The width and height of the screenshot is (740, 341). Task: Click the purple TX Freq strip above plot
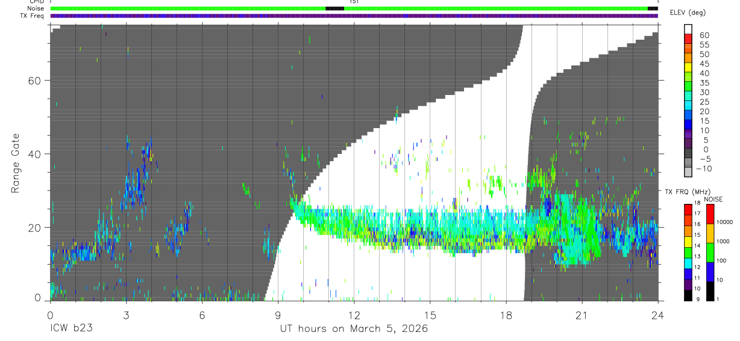click(354, 16)
